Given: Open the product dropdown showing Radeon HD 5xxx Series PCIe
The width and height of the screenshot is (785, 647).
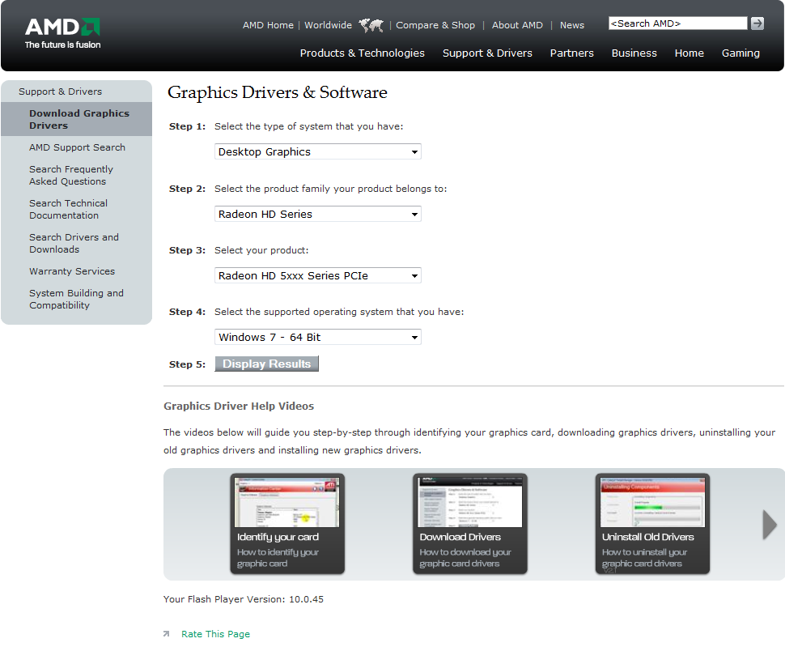Looking at the screenshot, I should pos(318,275).
